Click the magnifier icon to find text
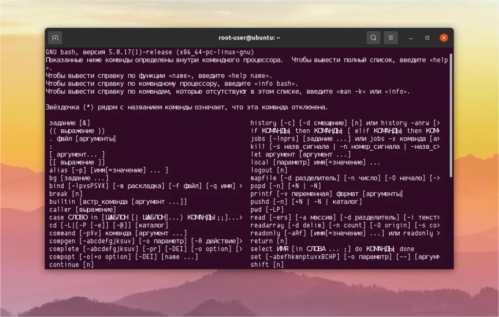499x317 pixels. coord(373,37)
